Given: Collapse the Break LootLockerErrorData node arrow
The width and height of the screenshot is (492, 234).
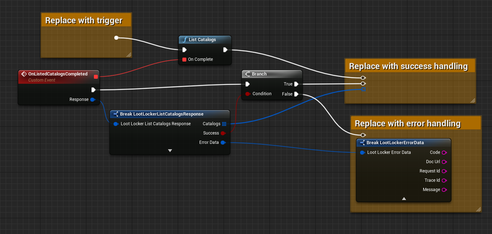Looking at the screenshot, I should click(404, 198).
